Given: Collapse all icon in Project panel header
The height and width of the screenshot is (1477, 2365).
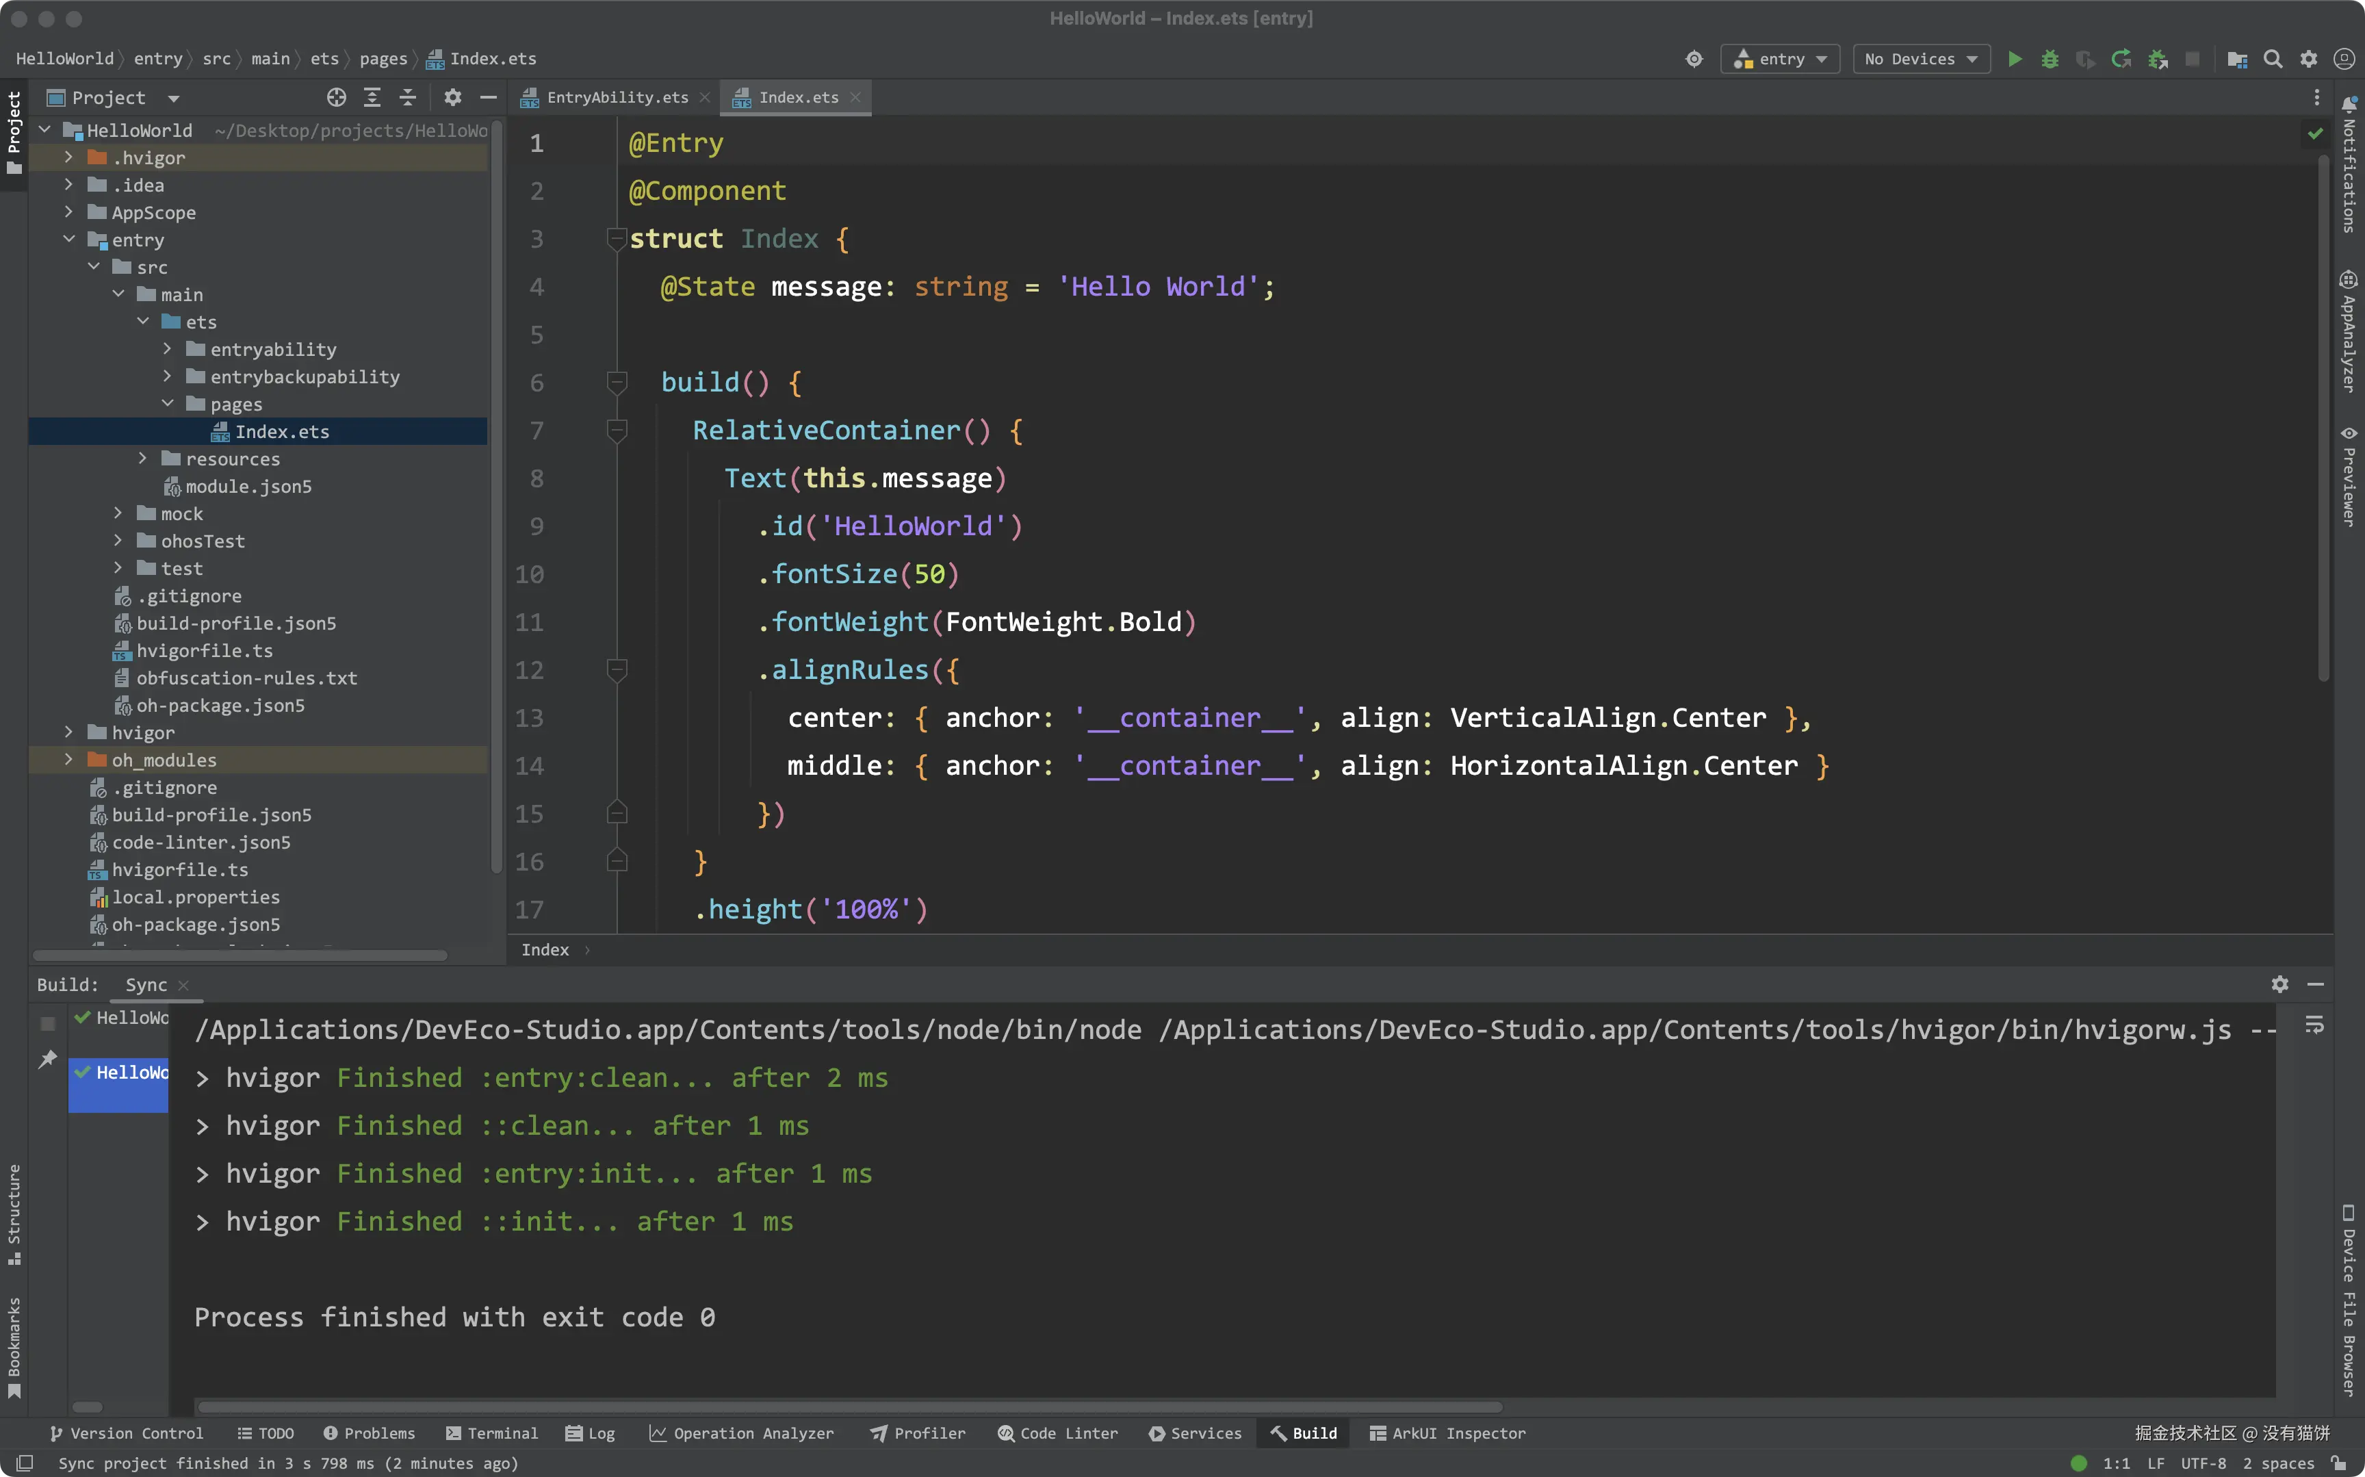Looking at the screenshot, I should (408, 98).
